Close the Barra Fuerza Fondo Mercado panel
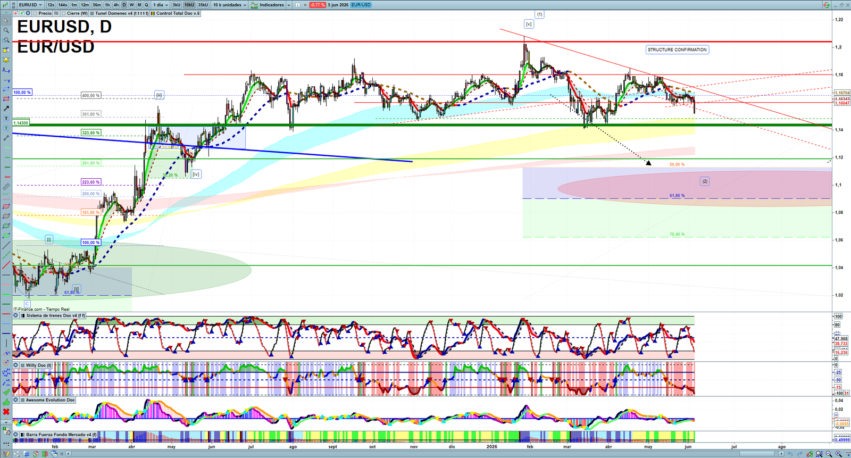This screenshot has width=851, height=458. [16, 435]
